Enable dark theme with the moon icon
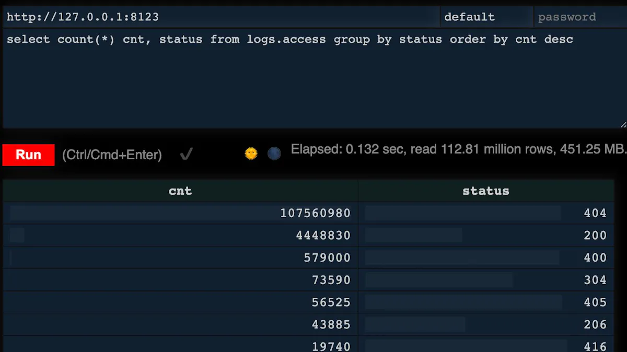 click(274, 153)
